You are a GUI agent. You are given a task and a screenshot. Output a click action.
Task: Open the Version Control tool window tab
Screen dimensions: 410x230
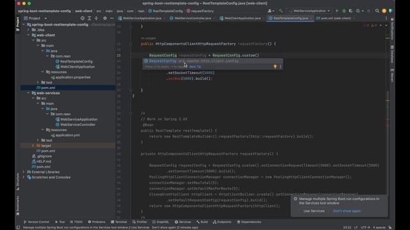coord(37,222)
